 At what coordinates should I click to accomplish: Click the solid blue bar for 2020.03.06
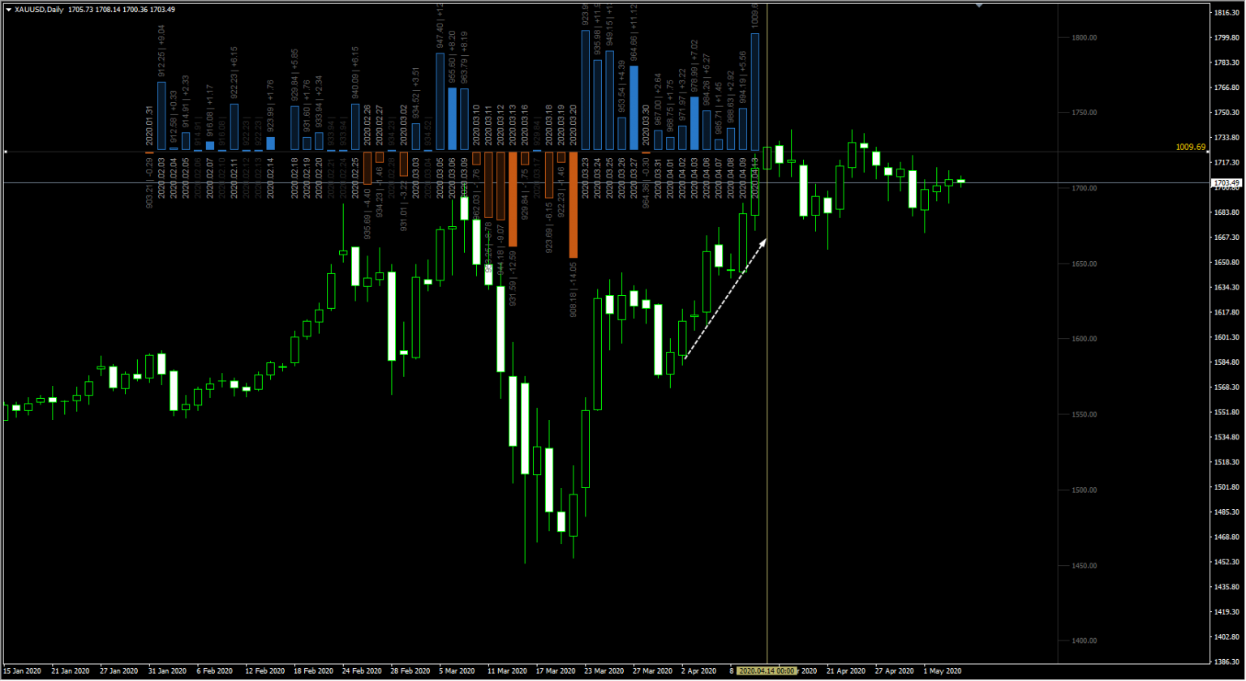point(453,118)
